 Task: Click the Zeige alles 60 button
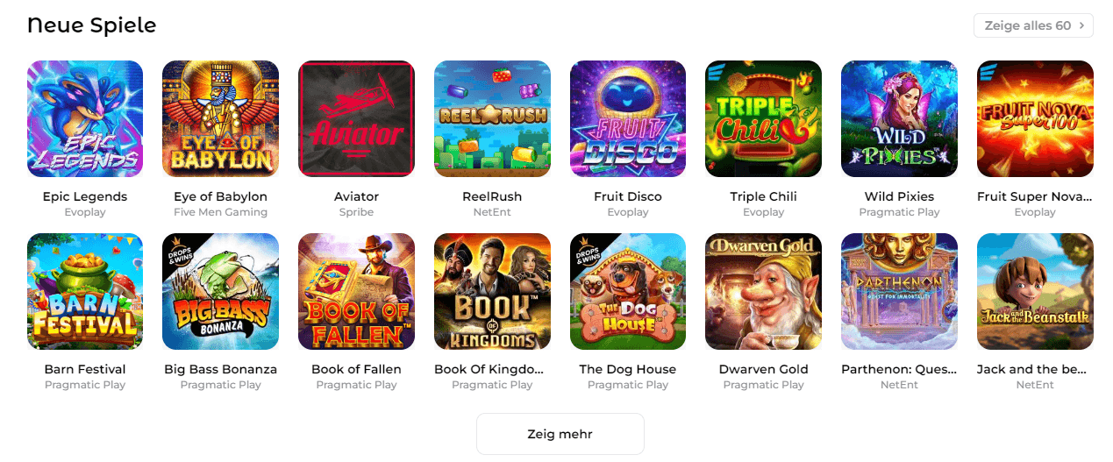coord(1033,25)
